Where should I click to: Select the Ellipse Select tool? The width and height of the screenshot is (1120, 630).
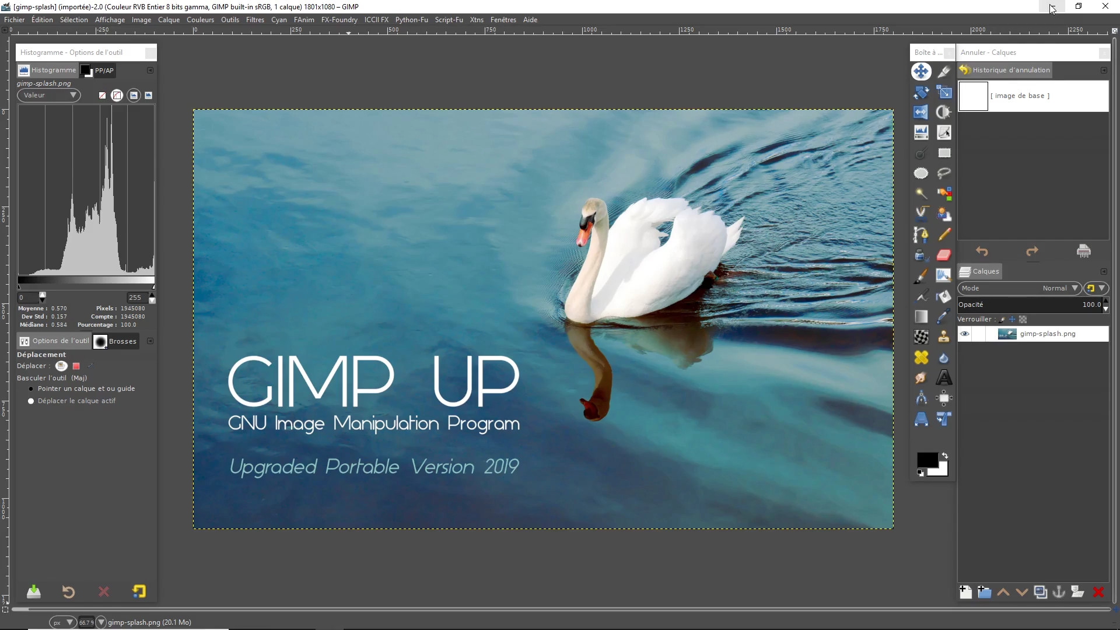point(921,173)
